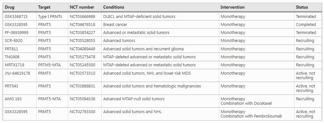Click NCT03666988 trial number
This screenshot has height=123, width=324.
coord(82,17)
